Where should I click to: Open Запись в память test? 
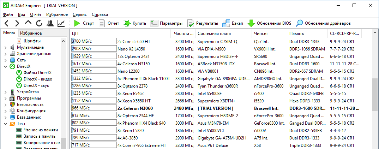(x=40, y=136)
